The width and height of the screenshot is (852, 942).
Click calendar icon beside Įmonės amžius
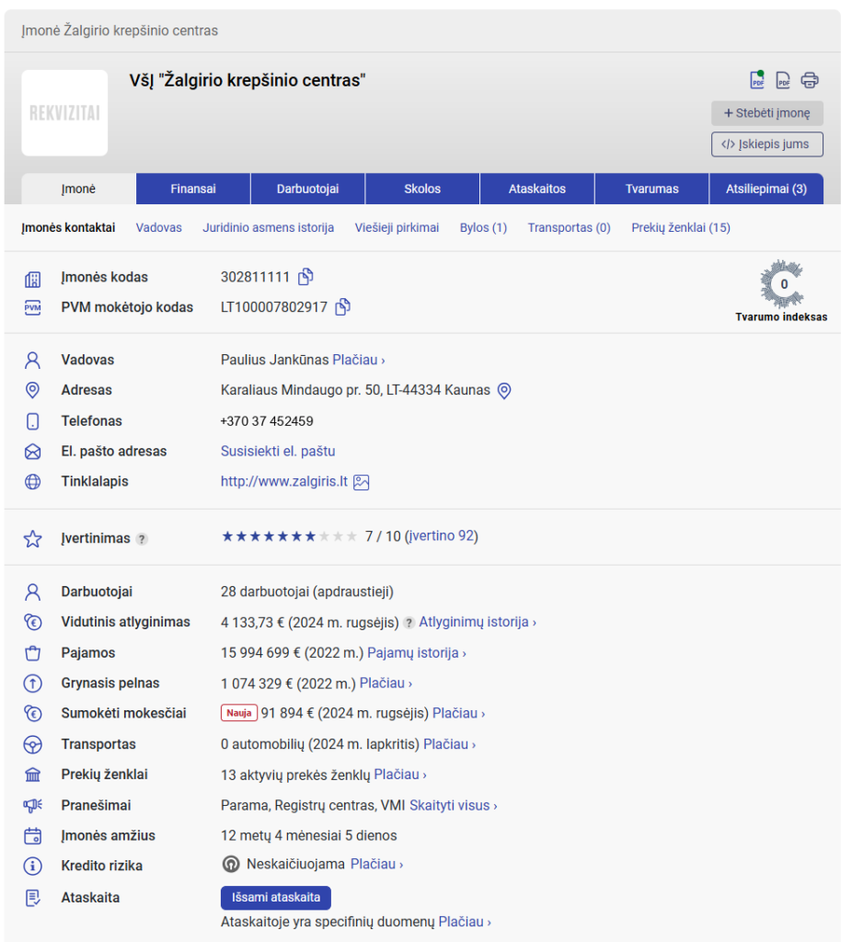(x=32, y=836)
